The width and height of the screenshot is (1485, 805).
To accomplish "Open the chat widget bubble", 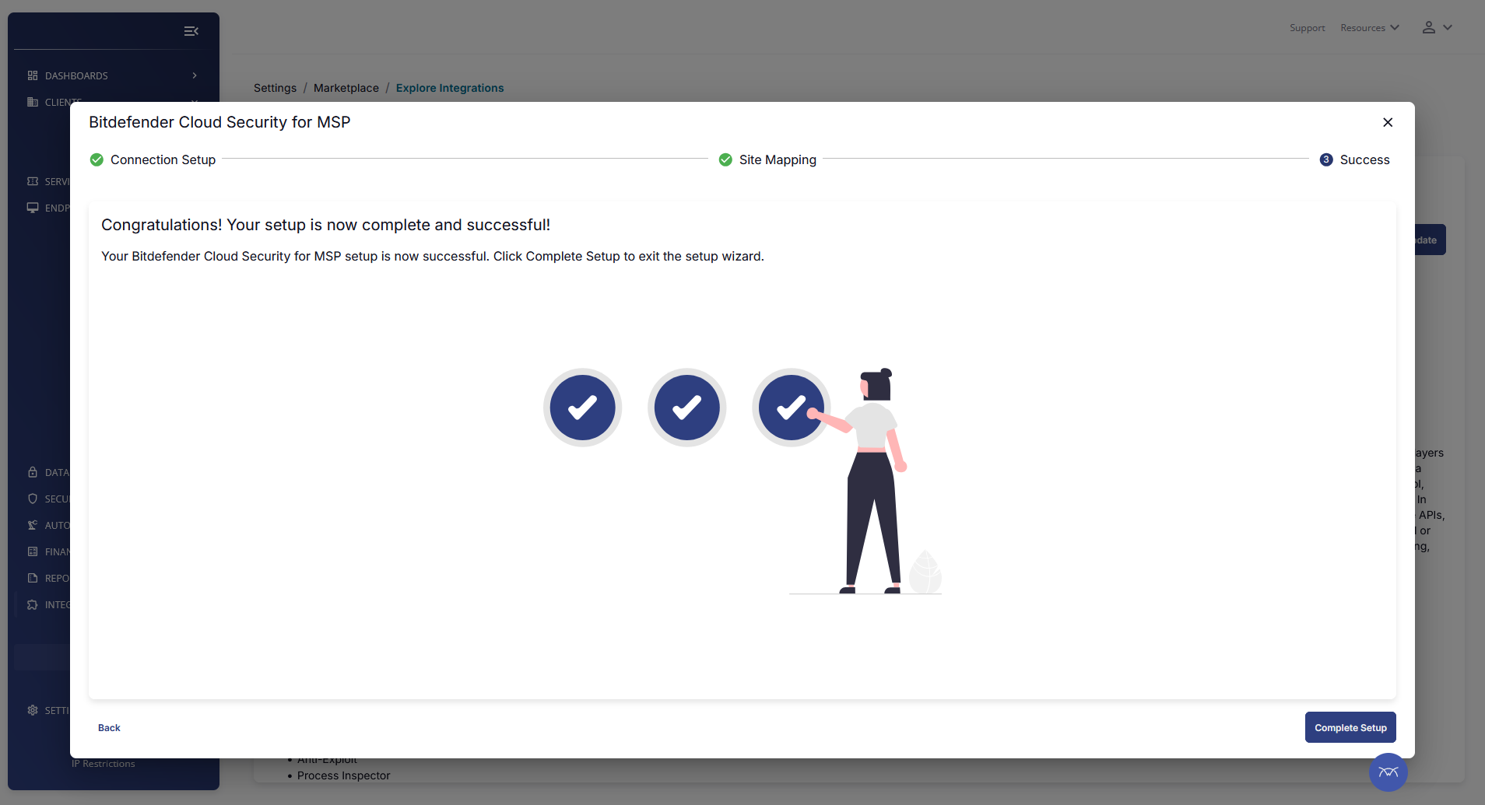I will [1388, 772].
